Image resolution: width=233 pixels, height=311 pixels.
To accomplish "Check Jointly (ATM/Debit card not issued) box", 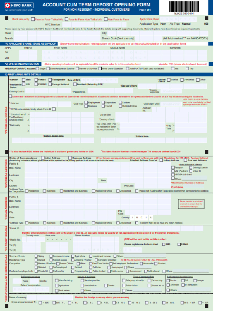I will (128, 69).
